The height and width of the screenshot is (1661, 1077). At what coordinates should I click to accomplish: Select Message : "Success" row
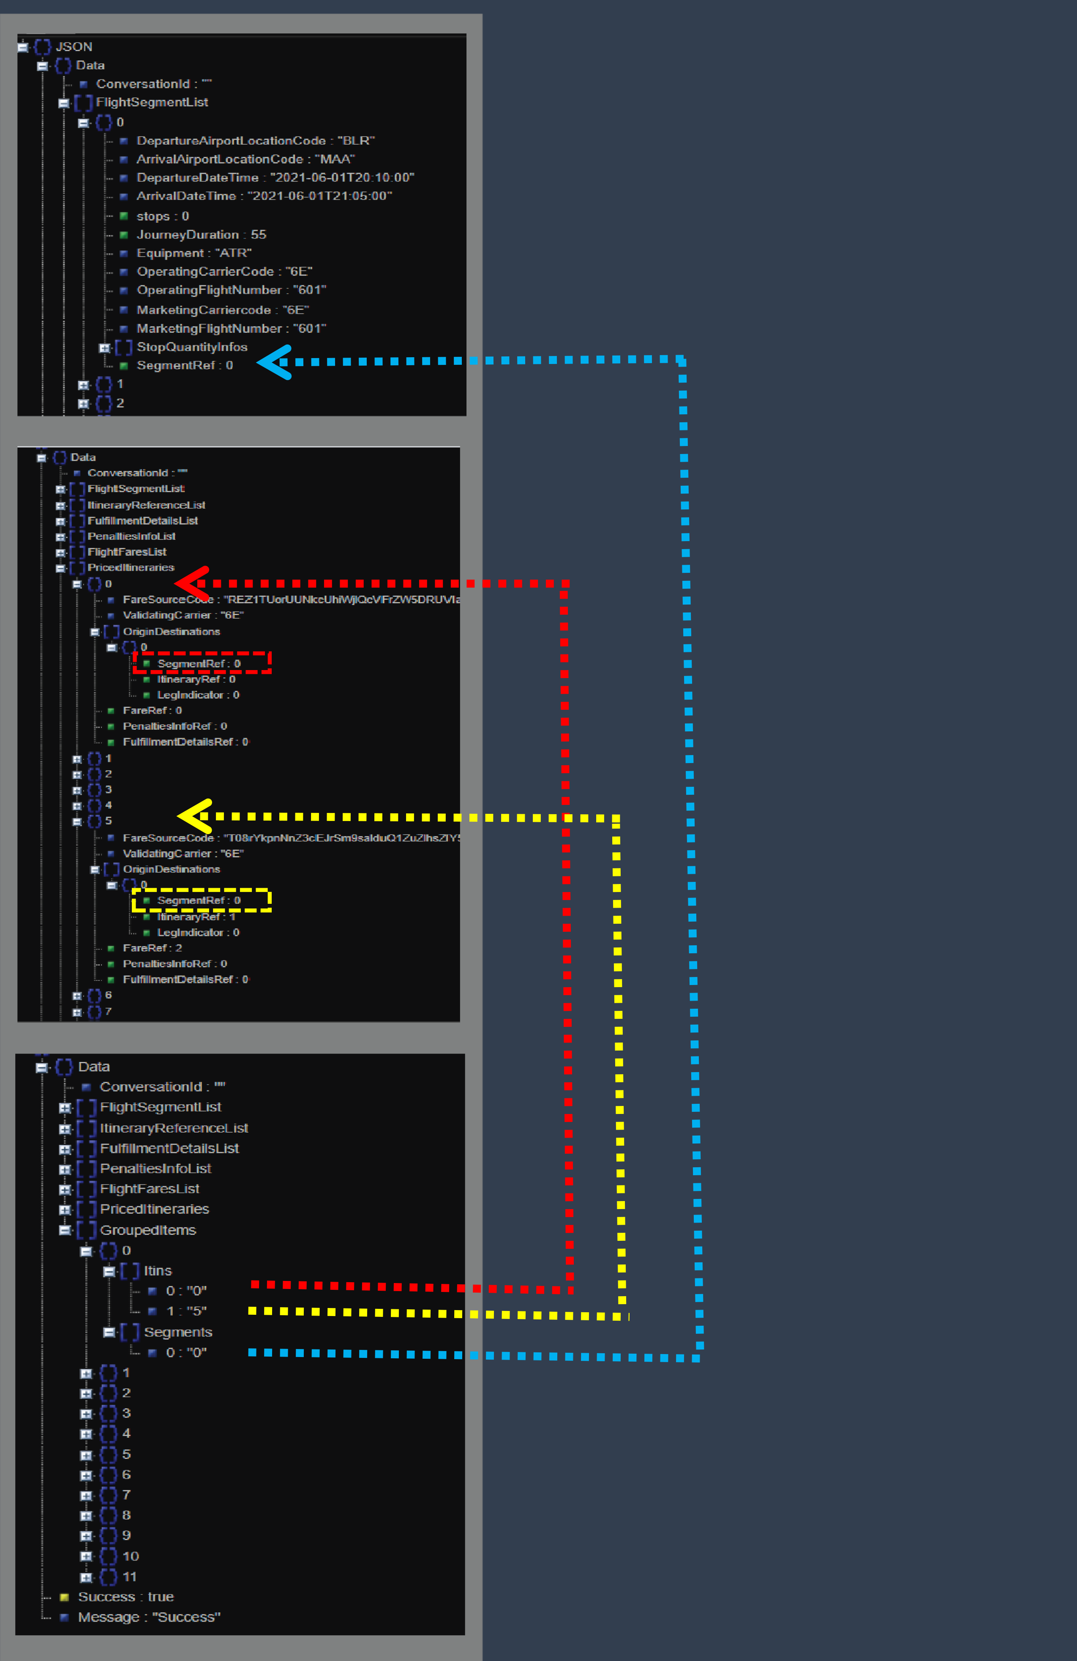(x=149, y=1617)
